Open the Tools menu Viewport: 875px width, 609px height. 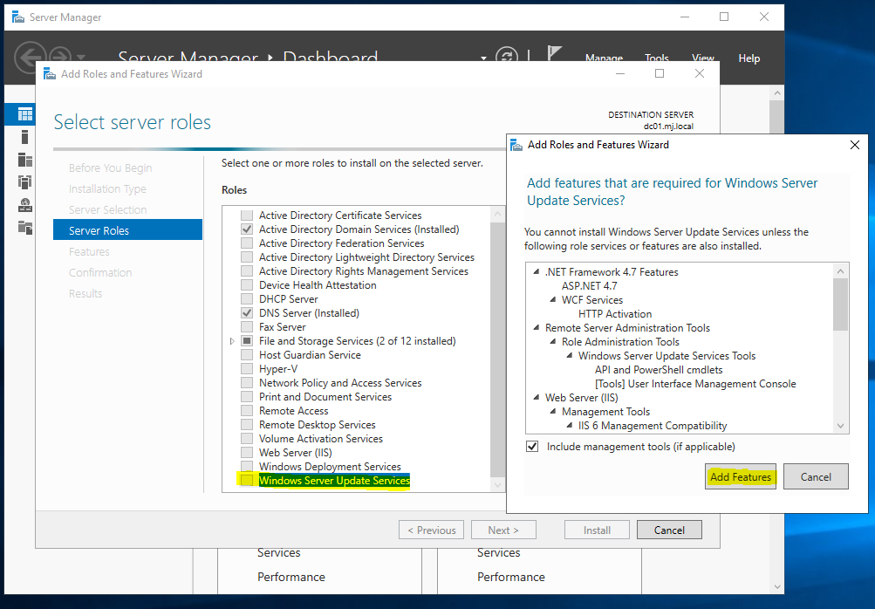click(x=656, y=57)
